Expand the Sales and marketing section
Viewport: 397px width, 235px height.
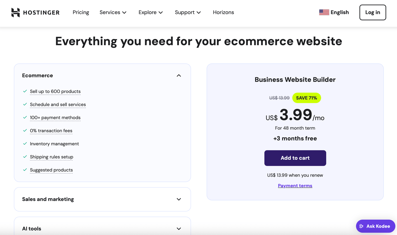coord(178,199)
